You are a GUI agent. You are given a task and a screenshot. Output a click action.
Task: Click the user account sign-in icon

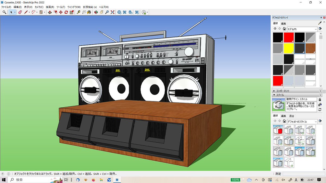(x=144, y=12)
